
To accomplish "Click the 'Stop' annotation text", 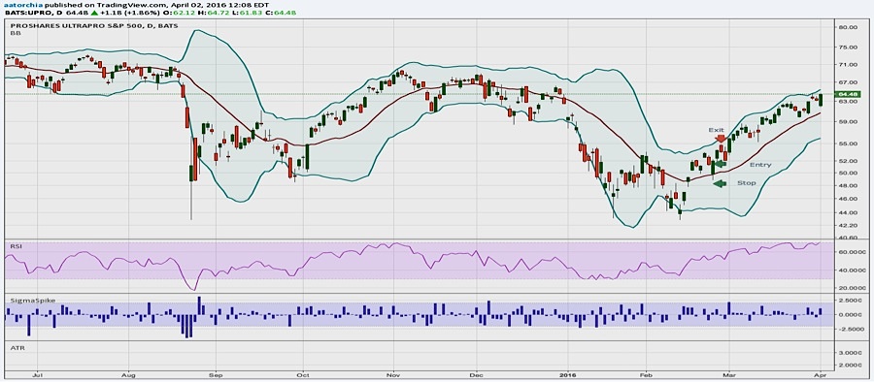I will (747, 182).
